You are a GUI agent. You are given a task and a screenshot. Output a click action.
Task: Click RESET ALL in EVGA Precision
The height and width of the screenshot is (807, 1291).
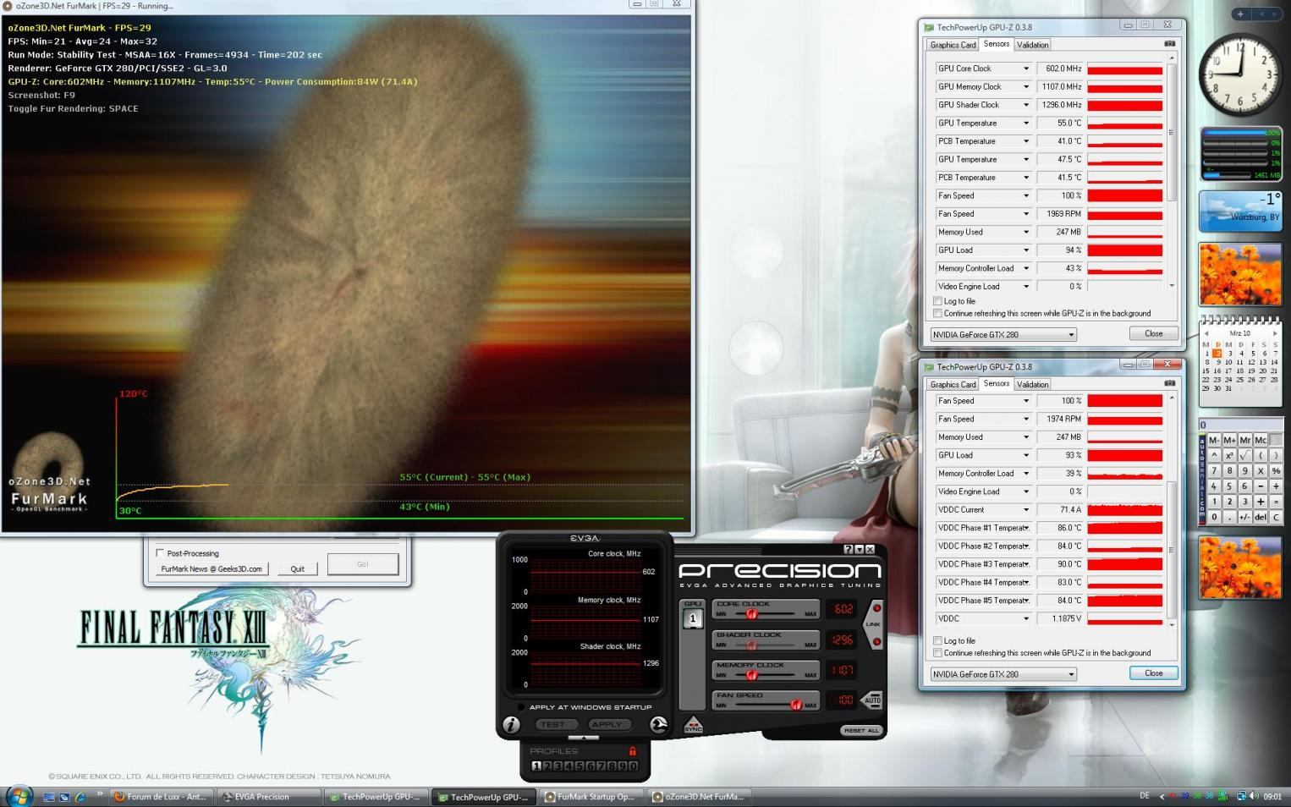861,730
